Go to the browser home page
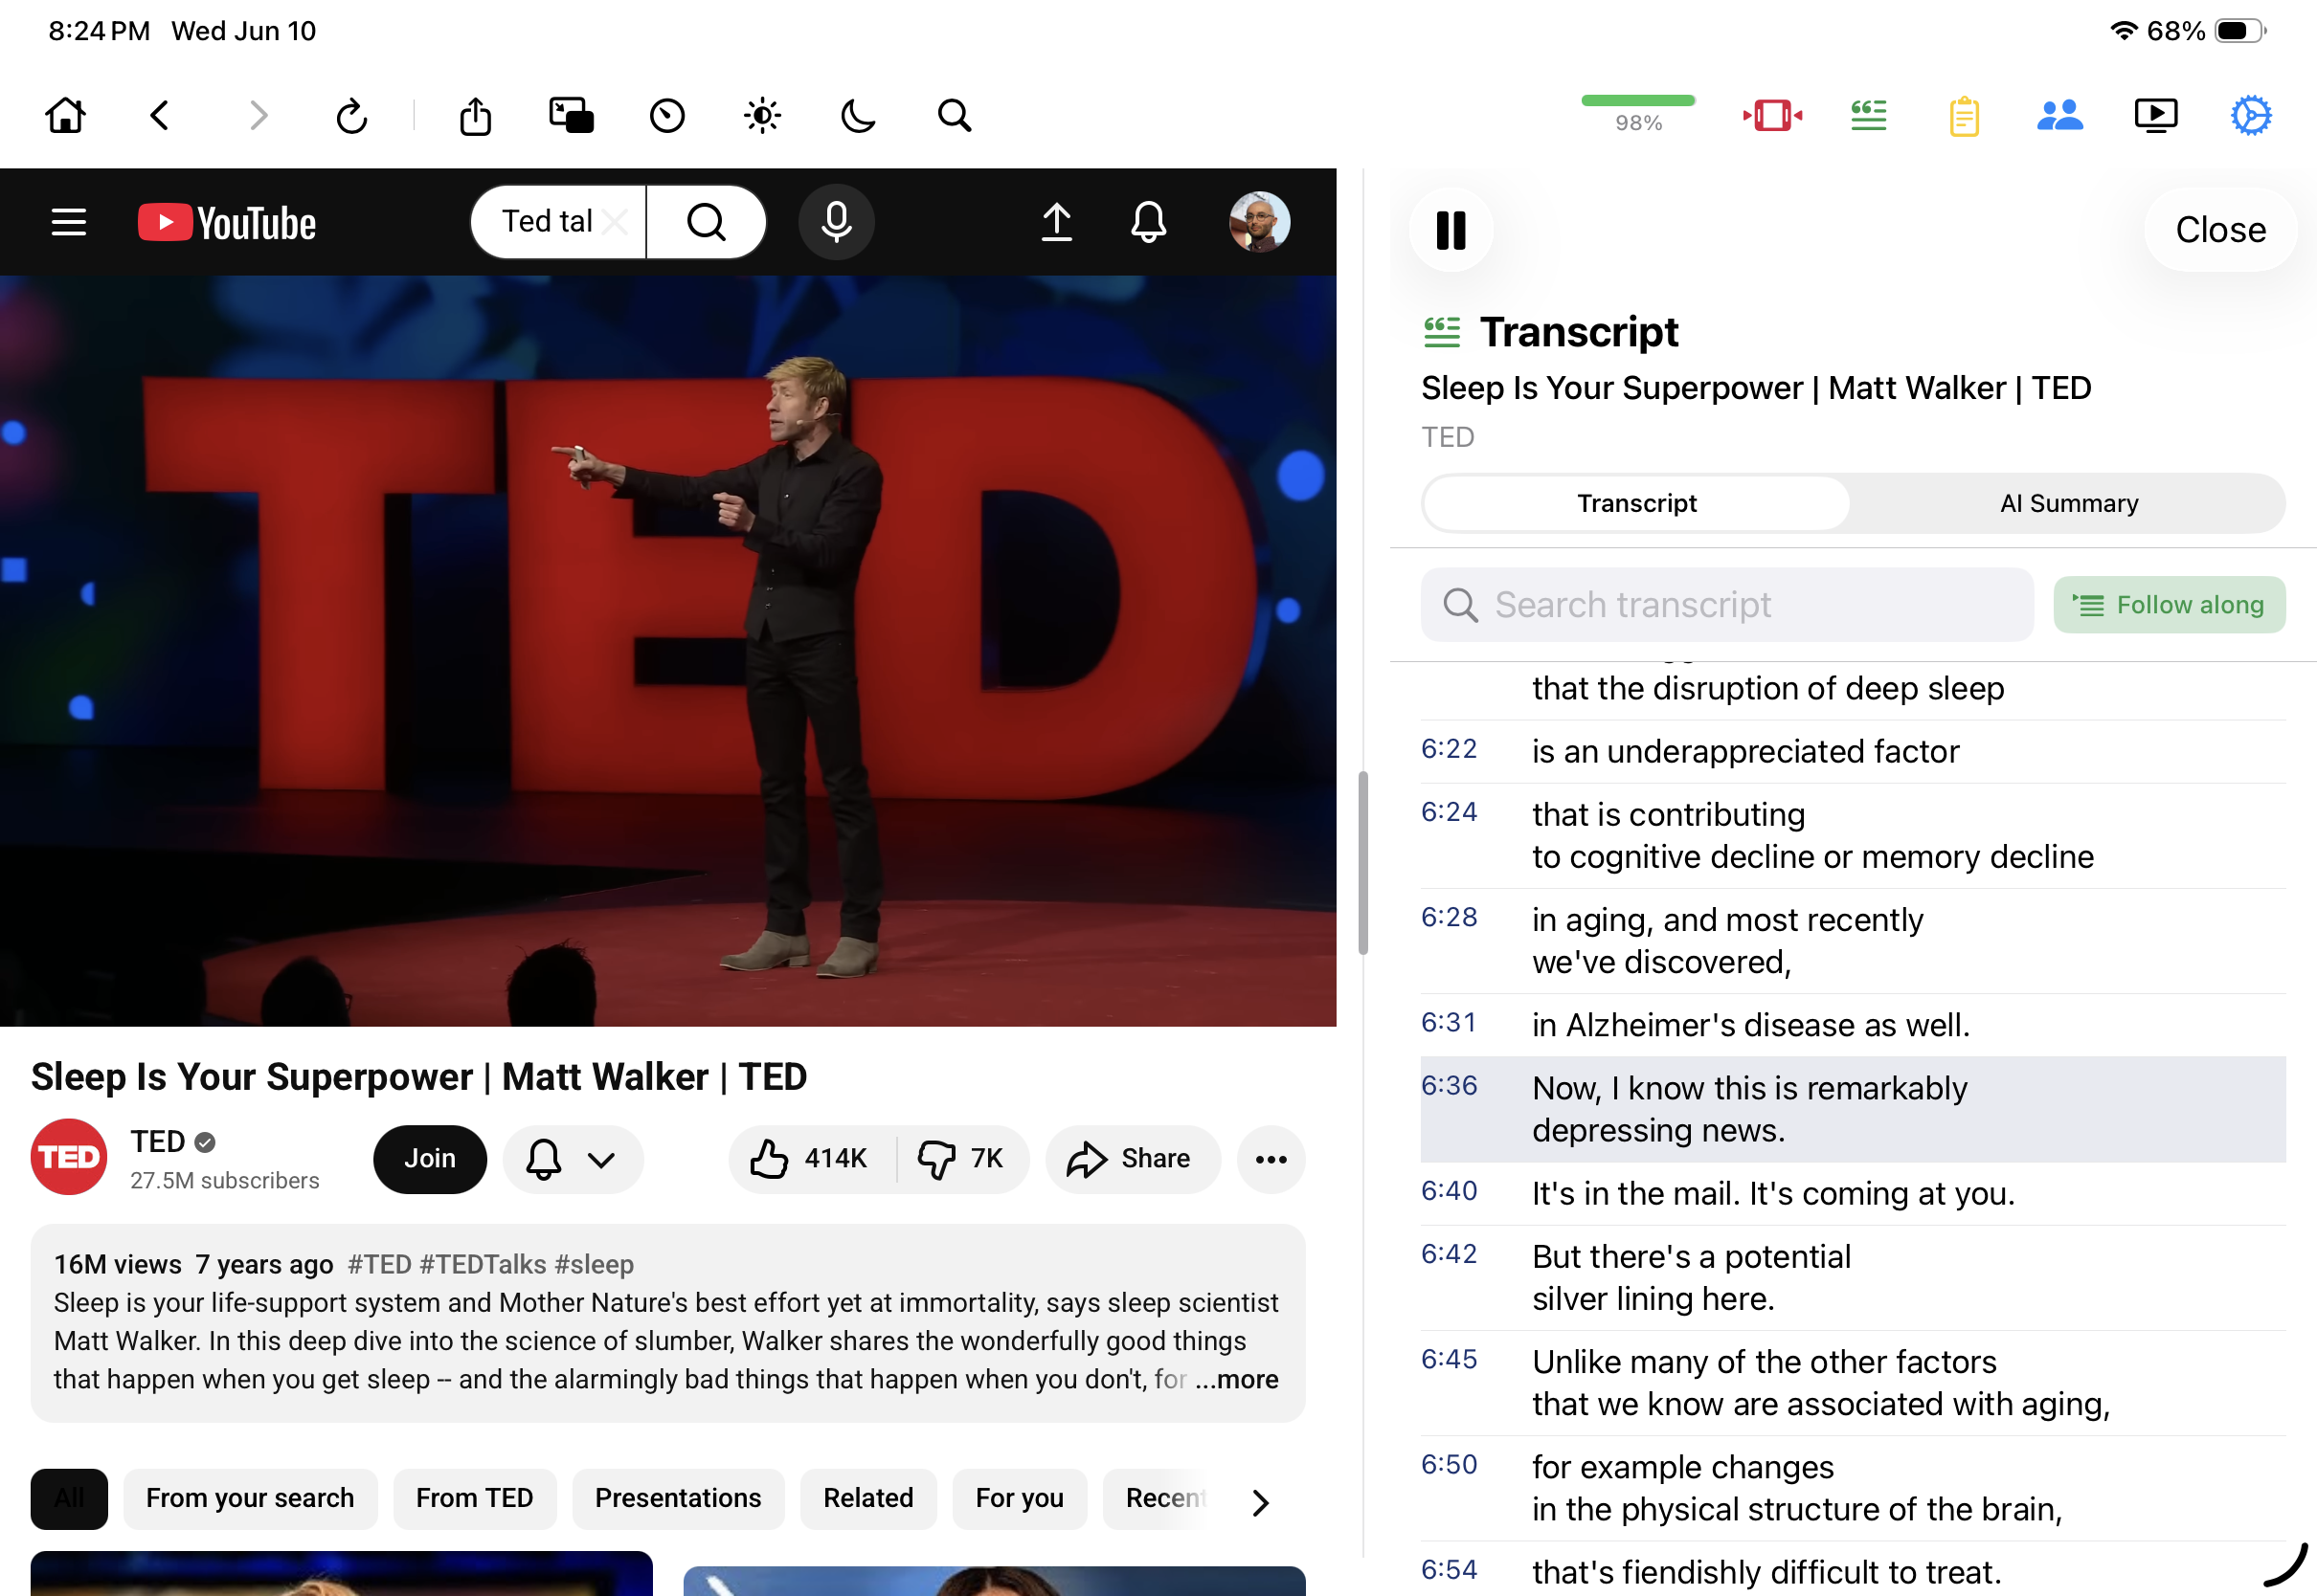Image resolution: width=2317 pixels, height=1596 pixels. pos(65,115)
